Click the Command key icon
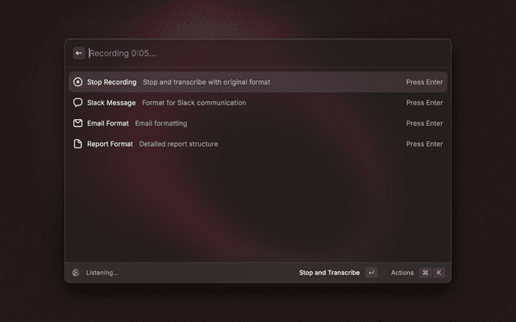Screen dimensions: 516x322 pos(425,273)
